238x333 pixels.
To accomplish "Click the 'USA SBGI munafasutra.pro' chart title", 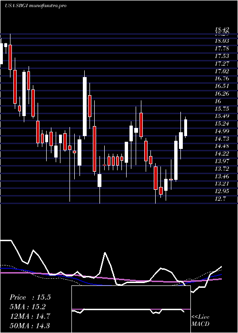I will (x=36, y=6).
